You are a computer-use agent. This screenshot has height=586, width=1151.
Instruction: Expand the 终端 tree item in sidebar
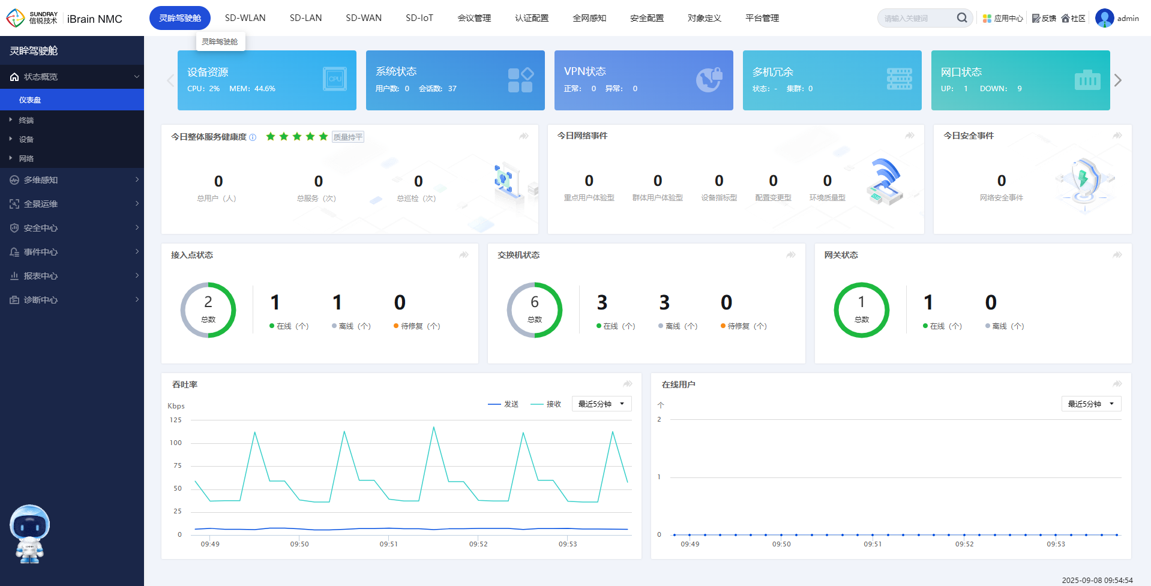(x=26, y=121)
